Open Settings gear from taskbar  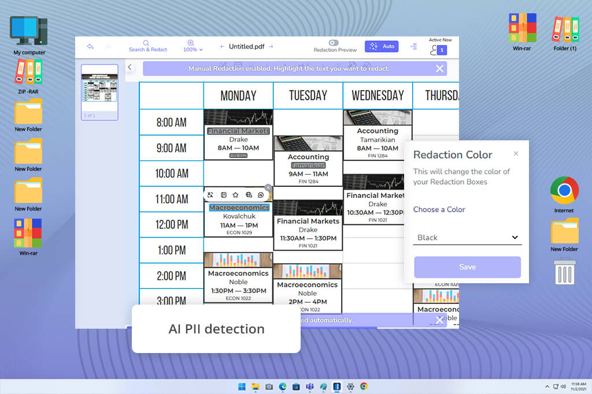(350, 387)
